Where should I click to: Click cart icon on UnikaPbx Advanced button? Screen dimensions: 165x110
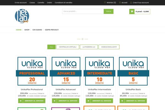[x=54, y=101]
